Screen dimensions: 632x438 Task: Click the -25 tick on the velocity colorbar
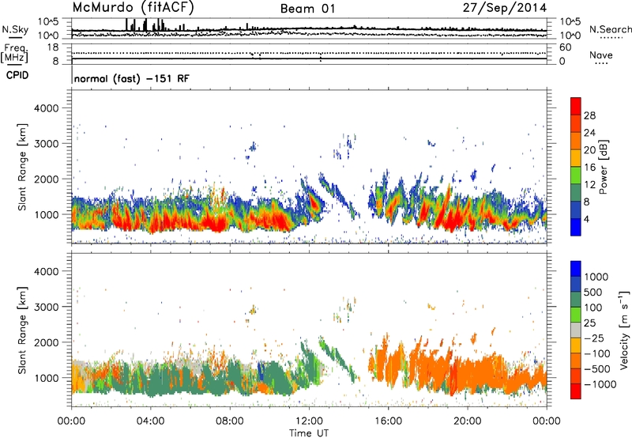[x=594, y=338]
